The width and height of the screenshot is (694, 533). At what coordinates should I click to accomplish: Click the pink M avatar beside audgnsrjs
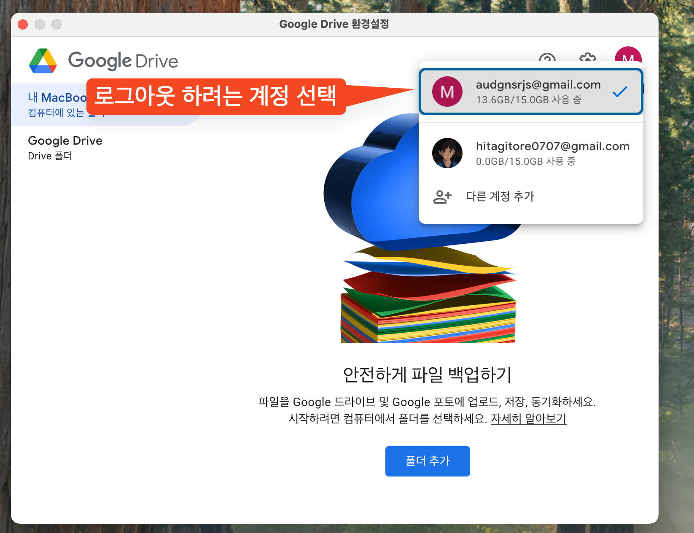[x=447, y=92]
